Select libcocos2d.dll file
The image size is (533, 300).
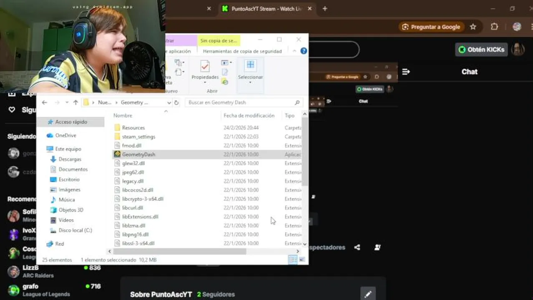click(x=207, y=190)
